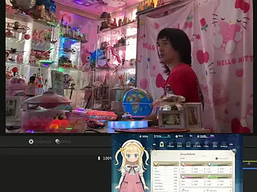
Task: Open the Friends menu in game
Action: (x=170, y=145)
